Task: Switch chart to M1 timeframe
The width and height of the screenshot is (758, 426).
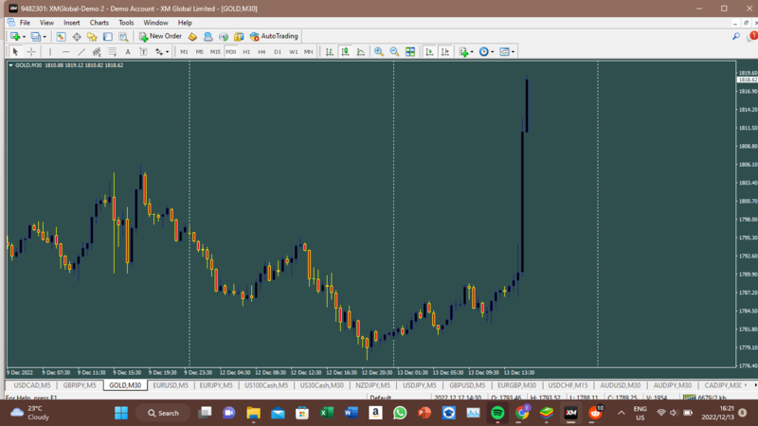Action: tap(184, 52)
